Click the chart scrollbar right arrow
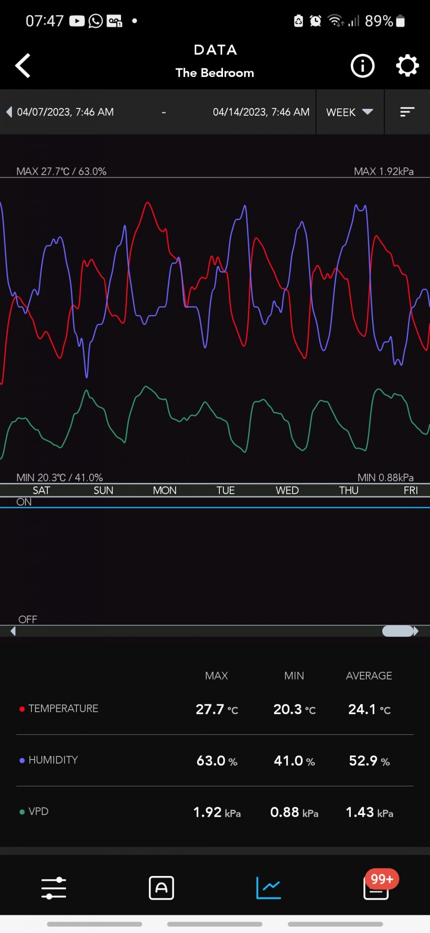This screenshot has width=430, height=933. (x=416, y=631)
